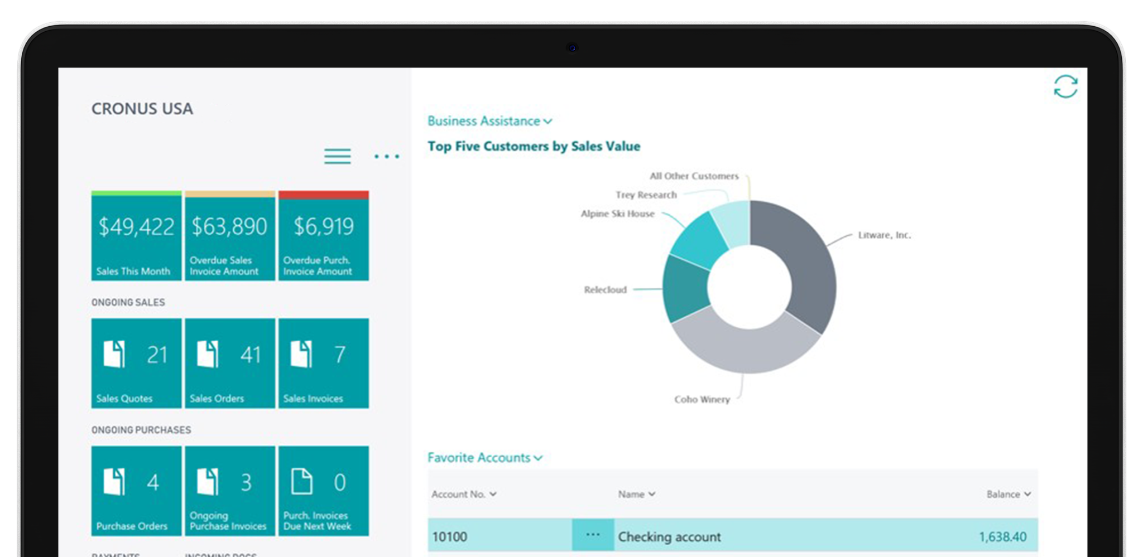Image resolution: width=1143 pixels, height=557 pixels.
Task: Open the Ongoing Purchase Invoices tile
Action: 230,491
